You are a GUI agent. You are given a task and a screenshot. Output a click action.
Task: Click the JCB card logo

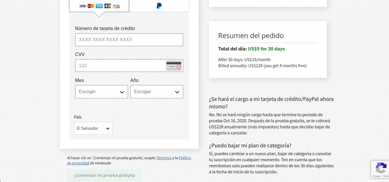click(x=108, y=6)
